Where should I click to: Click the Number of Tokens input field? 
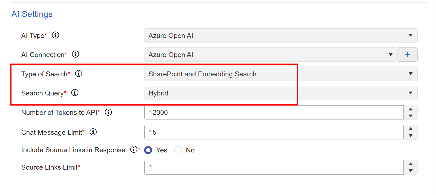[274, 112]
